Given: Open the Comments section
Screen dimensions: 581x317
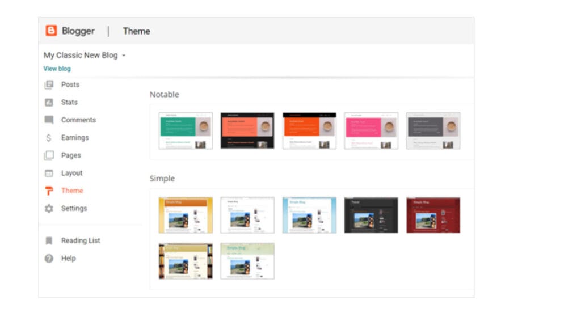Looking at the screenshot, I should (78, 120).
